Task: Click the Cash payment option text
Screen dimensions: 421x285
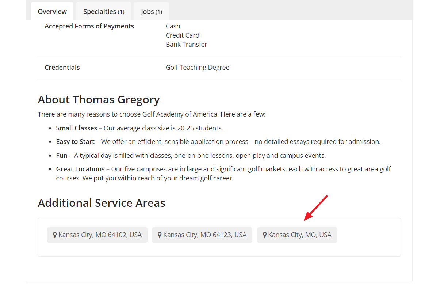Action: point(173,26)
